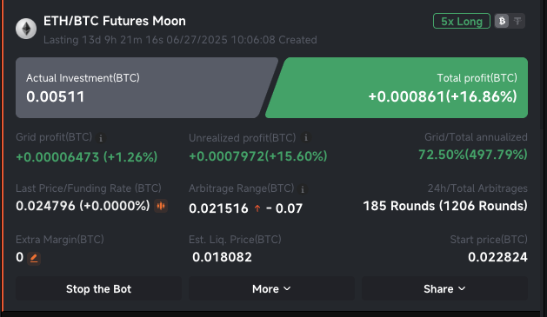
Task: Open funding rate candlestick chart icon
Action: tap(161, 206)
